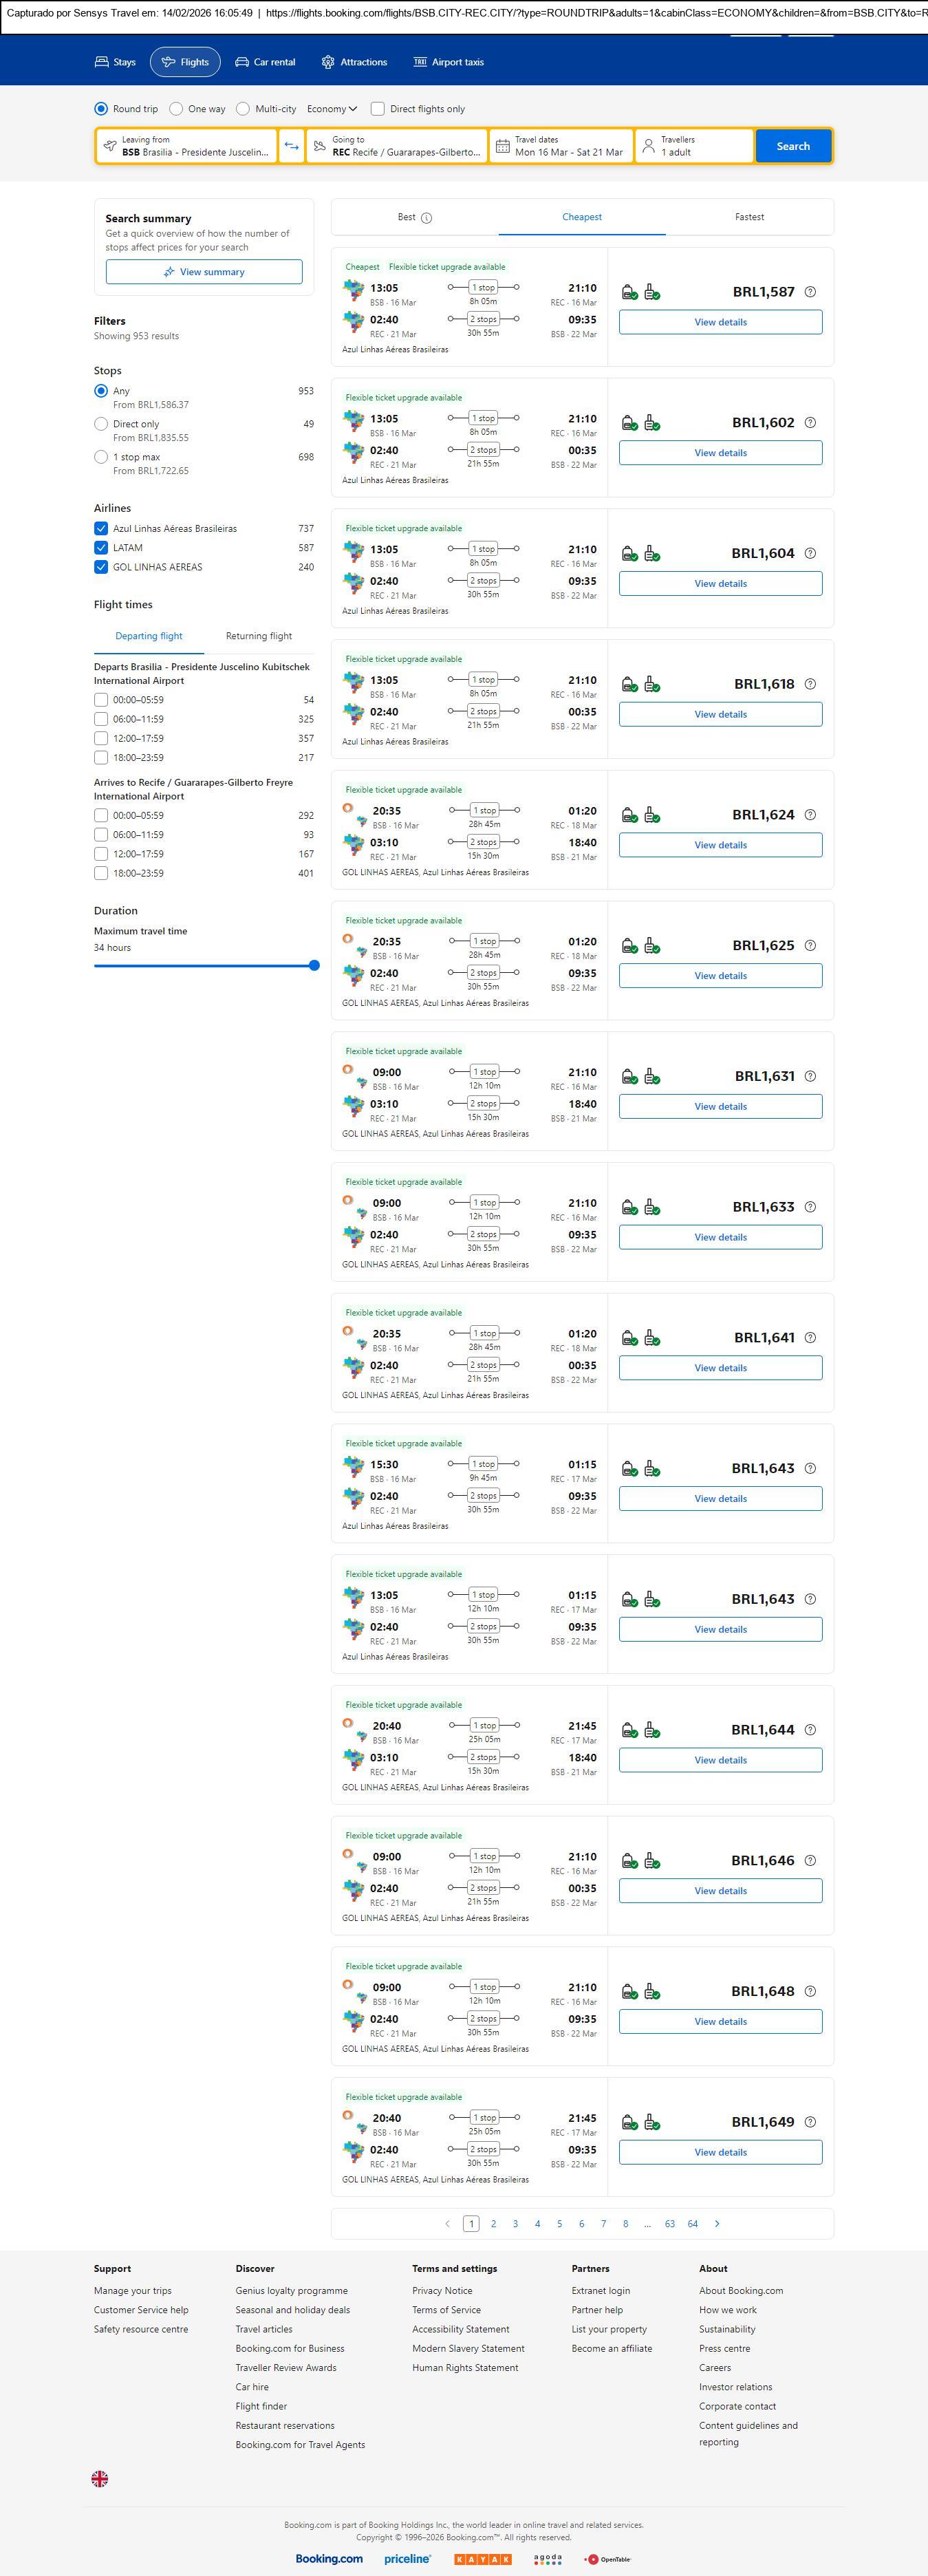
Task: Switch to the Fastest results tab
Action: pyautogui.click(x=749, y=217)
